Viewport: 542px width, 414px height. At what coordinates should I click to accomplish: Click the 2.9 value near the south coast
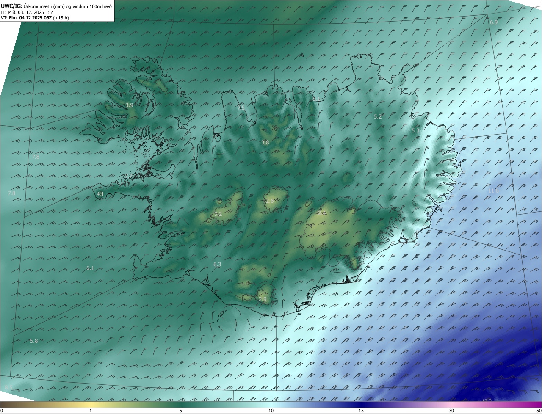tap(263, 299)
